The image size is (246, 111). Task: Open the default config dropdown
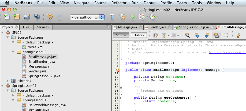click(87, 17)
